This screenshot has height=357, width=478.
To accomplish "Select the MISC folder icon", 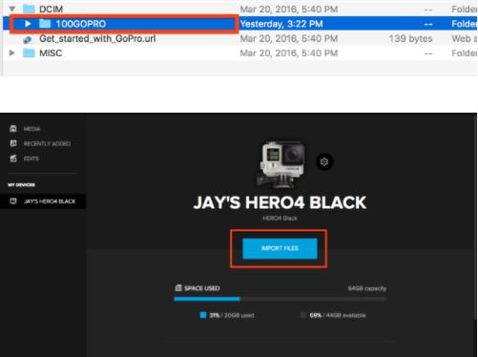I will point(29,52).
